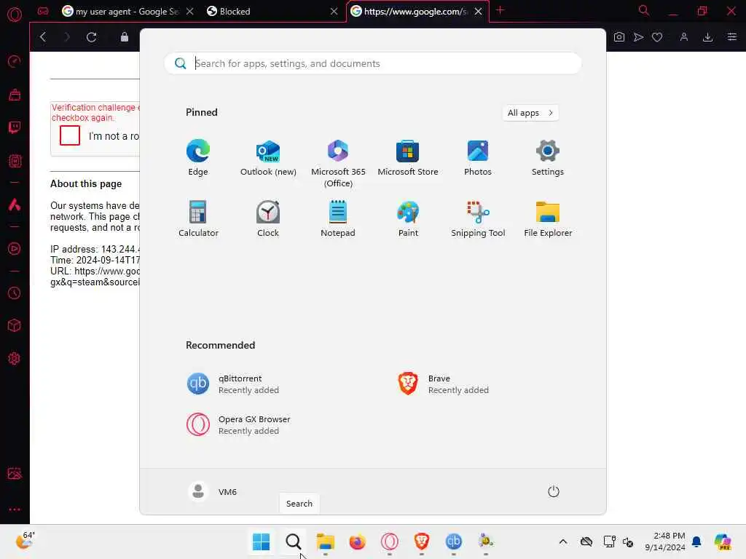Open File Explorer from the taskbar

point(326,542)
